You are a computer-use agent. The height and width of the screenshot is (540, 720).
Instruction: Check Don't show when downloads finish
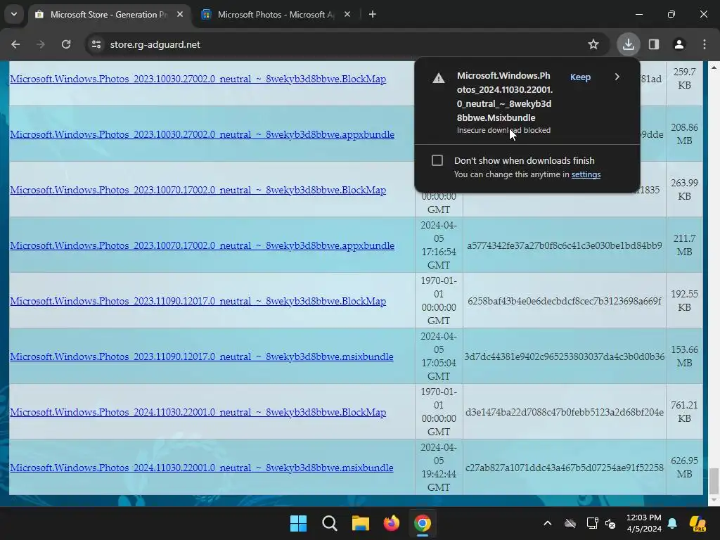coord(437,160)
